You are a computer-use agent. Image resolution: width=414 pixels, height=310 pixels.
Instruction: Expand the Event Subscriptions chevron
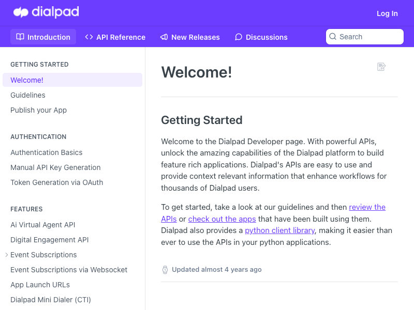coord(7,255)
